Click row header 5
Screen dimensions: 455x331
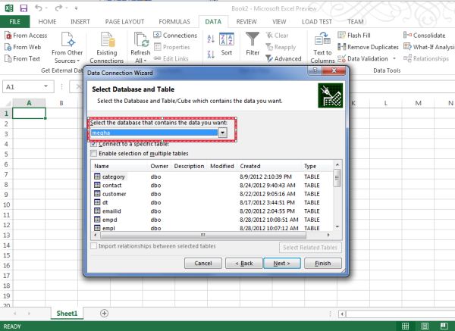6,154
